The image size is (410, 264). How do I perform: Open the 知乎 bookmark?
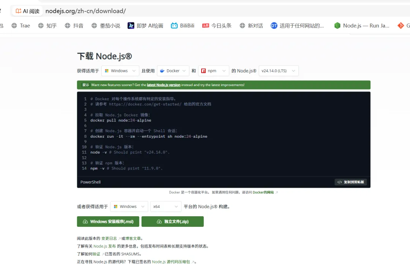tap(47, 26)
